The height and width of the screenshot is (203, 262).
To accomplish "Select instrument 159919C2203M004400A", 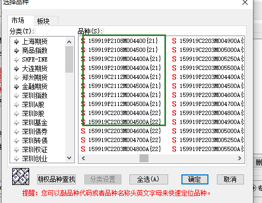I will tap(125, 113).
